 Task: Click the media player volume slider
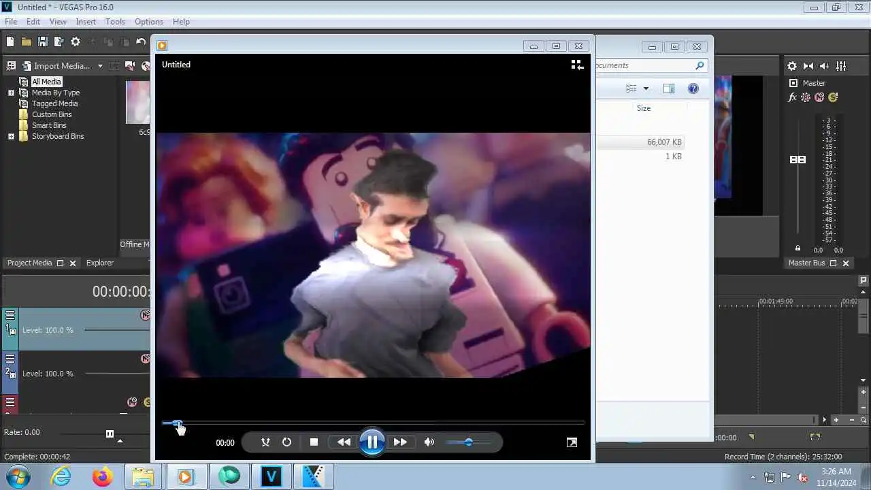468,442
